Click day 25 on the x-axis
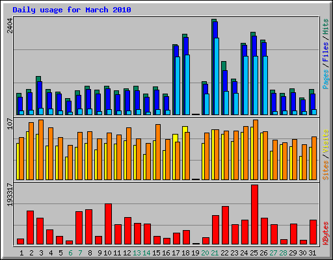The height and width of the screenshot is (260, 333). [x=254, y=253]
